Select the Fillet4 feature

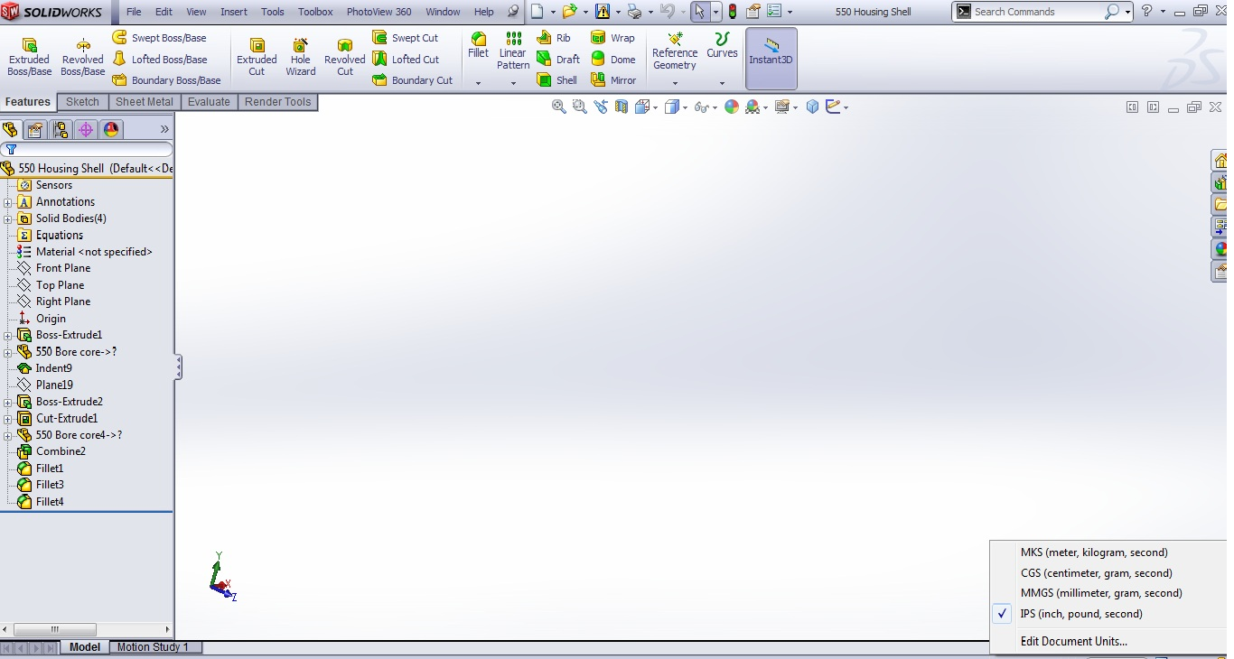click(x=50, y=502)
